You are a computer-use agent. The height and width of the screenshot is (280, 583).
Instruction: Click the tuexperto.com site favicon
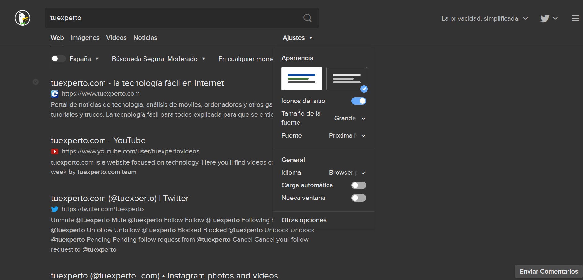pyautogui.click(x=55, y=94)
